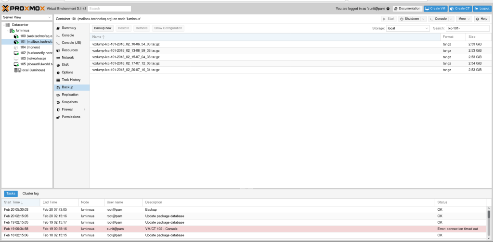
Task: Collapse the luminous node in tree
Action: click(9, 30)
